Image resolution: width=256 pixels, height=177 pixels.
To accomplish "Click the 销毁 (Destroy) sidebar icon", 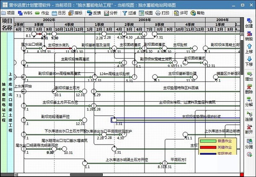I will tap(249, 34).
